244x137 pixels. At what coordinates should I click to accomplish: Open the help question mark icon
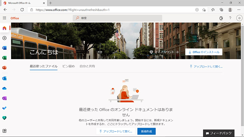point(230,18)
